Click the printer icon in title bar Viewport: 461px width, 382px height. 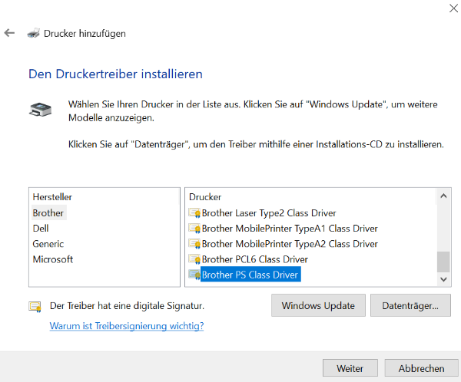(33, 34)
